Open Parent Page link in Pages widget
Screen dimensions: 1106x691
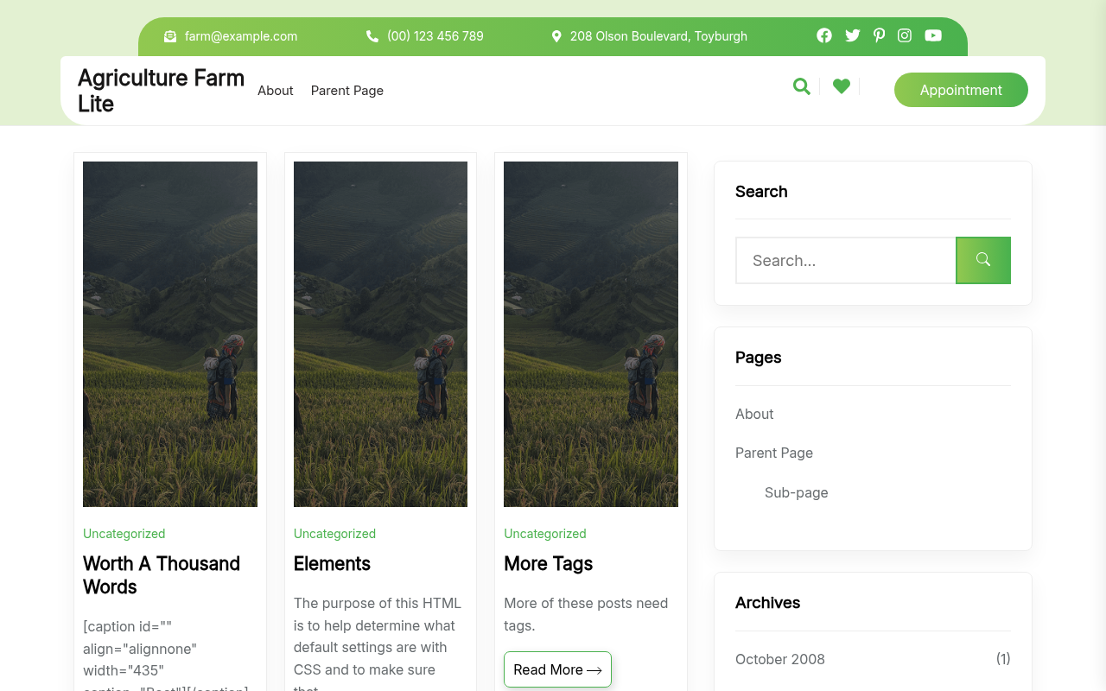pyautogui.click(x=774, y=453)
